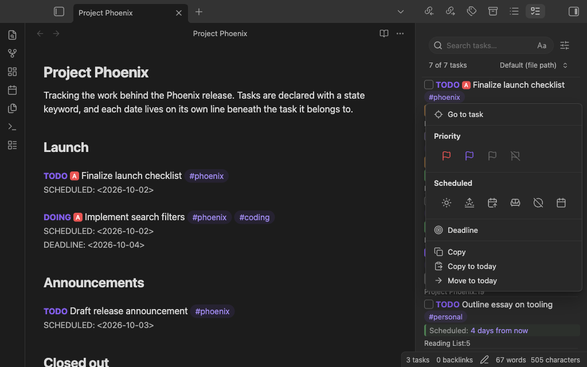Click the stacked-files template icon in ribbon
Screen dimensions: 587x367
pyautogui.click(x=13, y=108)
